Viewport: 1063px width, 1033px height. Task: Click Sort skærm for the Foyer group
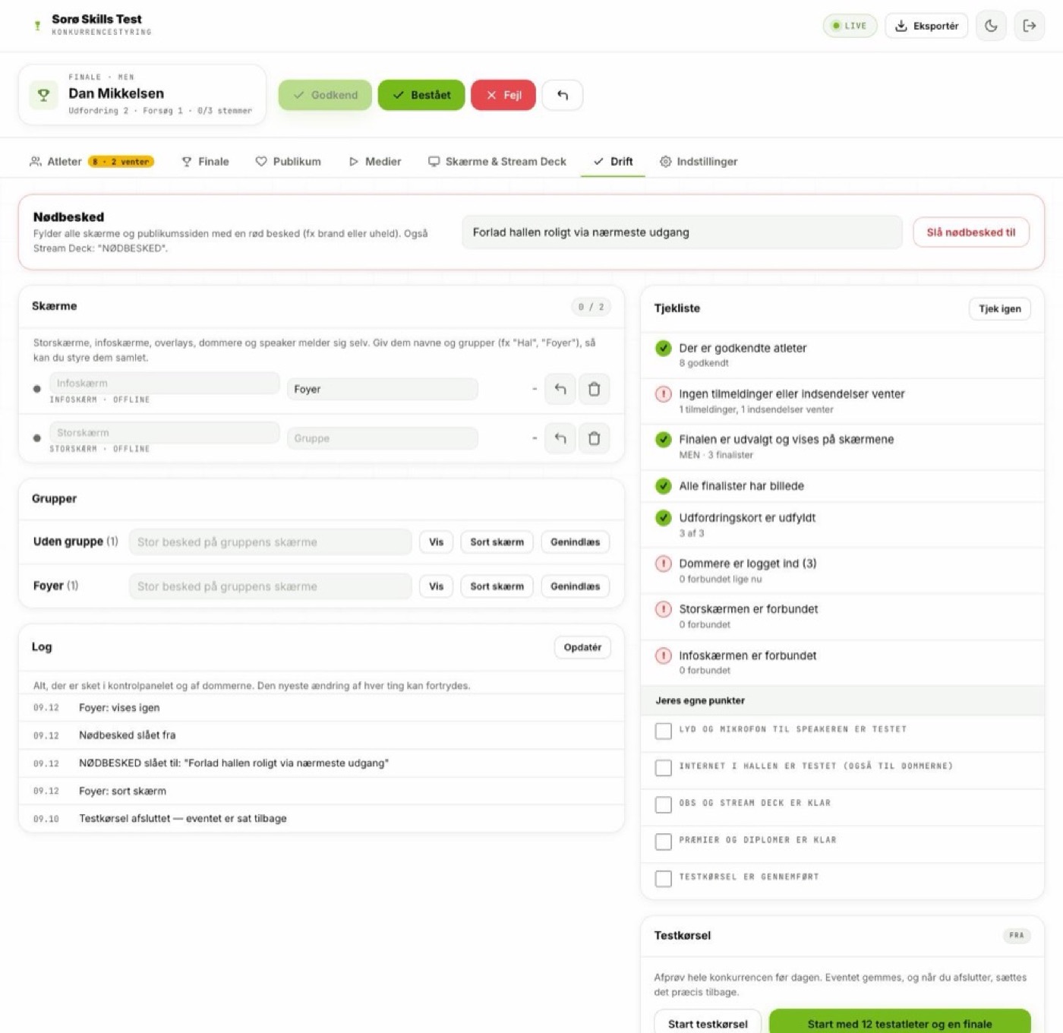pyautogui.click(x=497, y=586)
